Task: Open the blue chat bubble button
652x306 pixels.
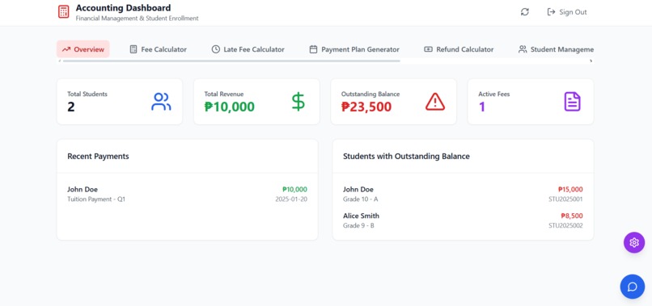Action: [633, 287]
